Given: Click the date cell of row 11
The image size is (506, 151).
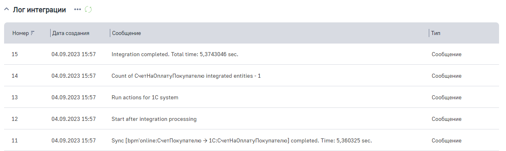Looking at the screenshot, I should point(74,140).
